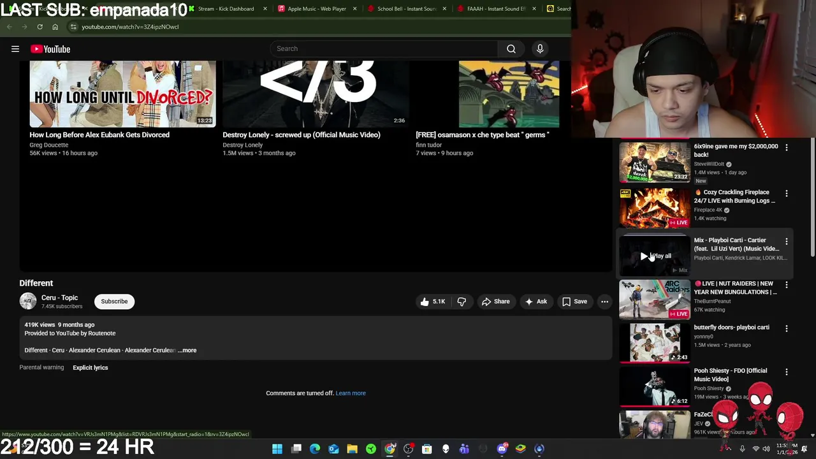Share the Different video
This screenshot has width=816, height=459.
tap(495, 302)
